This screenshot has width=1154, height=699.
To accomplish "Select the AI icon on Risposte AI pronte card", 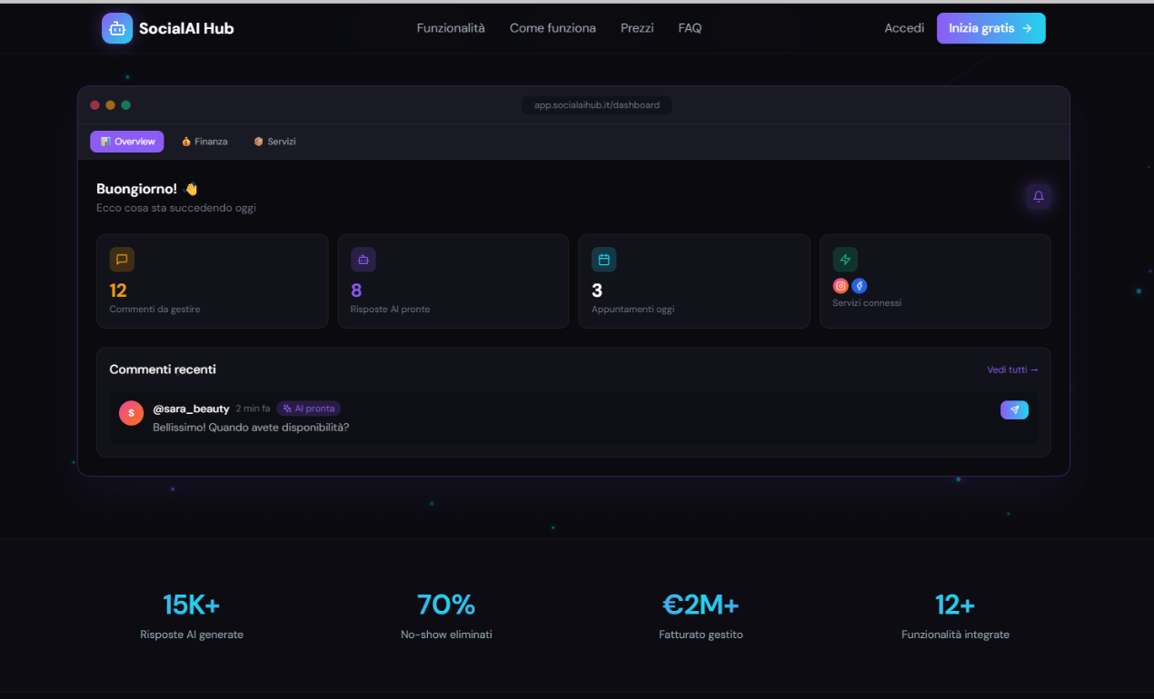I will click(363, 259).
